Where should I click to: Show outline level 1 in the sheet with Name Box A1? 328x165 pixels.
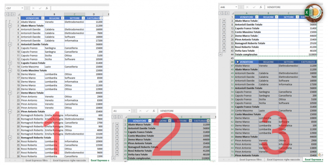pyautogui.click(x=114, y=117)
